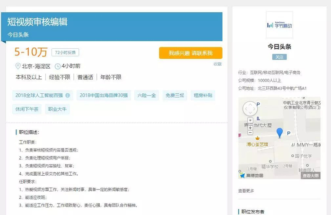Click the line 负责处理短视频用户举报

tap(48, 158)
